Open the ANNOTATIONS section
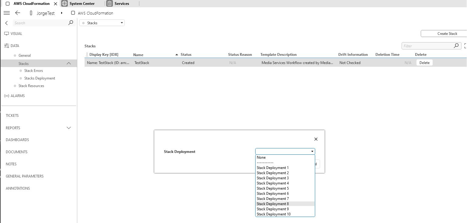Image resolution: width=467 pixels, height=223 pixels. 18,188
